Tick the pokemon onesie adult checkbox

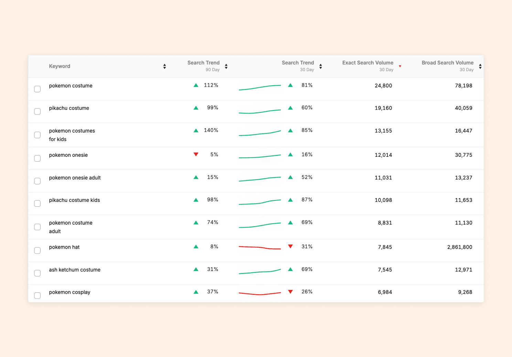click(x=38, y=181)
